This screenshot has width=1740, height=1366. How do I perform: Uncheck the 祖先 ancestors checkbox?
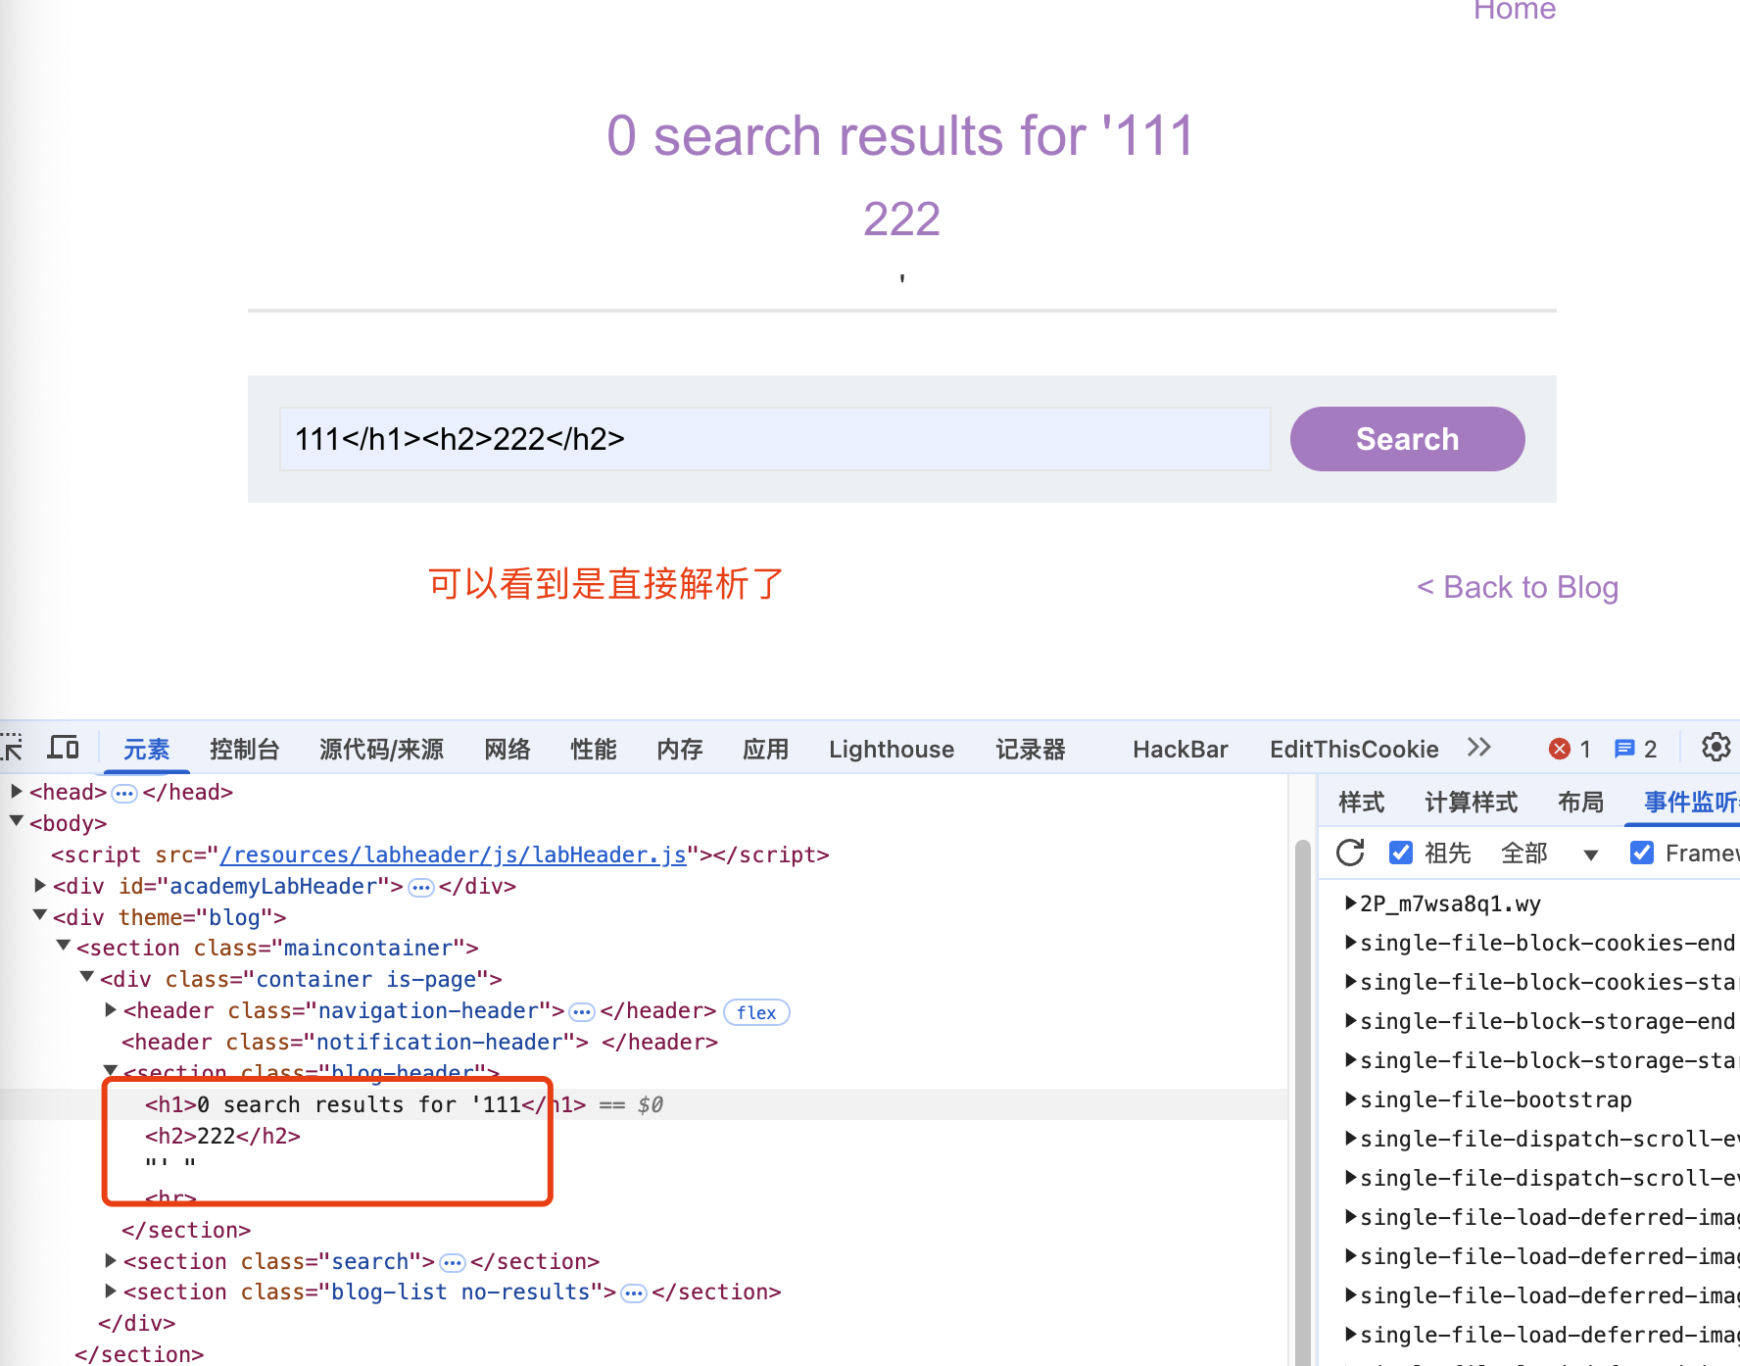coord(1401,854)
